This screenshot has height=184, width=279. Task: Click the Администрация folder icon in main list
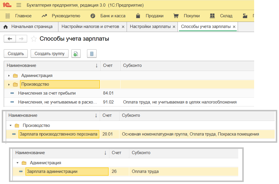[15, 76]
